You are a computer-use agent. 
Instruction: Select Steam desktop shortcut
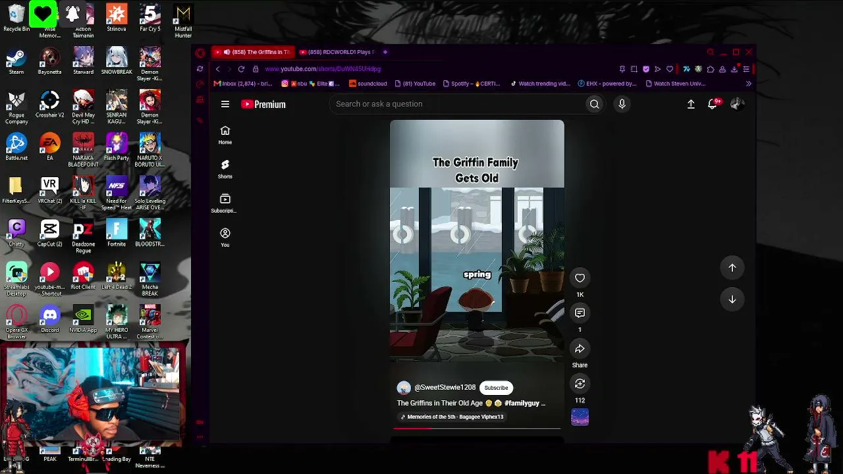coord(16,61)
